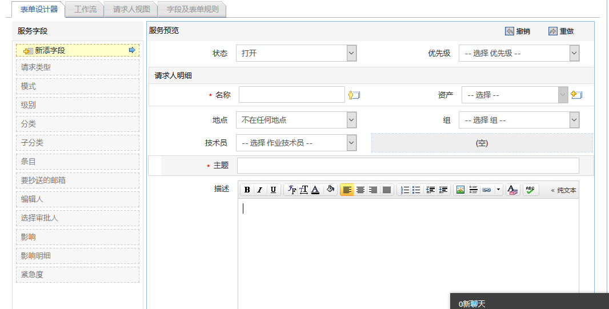Open the 状态 status dropdown

[x=296, y=53]
